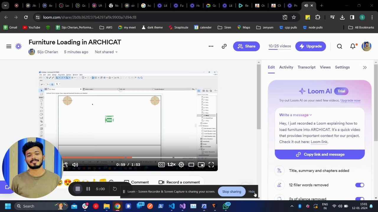
Task: Bookmark this page with star icon
Action: [294, 17]
